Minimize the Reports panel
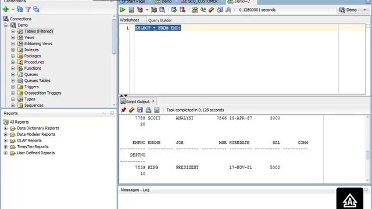372x209 pixels. [x=112, y=113]
